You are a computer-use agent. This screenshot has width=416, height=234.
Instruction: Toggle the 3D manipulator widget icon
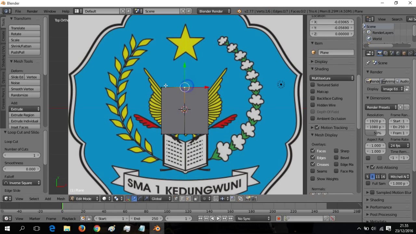click(128, 199)
